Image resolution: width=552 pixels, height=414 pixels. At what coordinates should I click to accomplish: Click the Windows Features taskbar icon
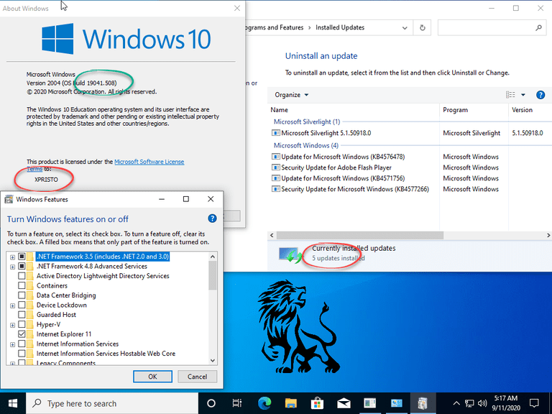[423, 403]
